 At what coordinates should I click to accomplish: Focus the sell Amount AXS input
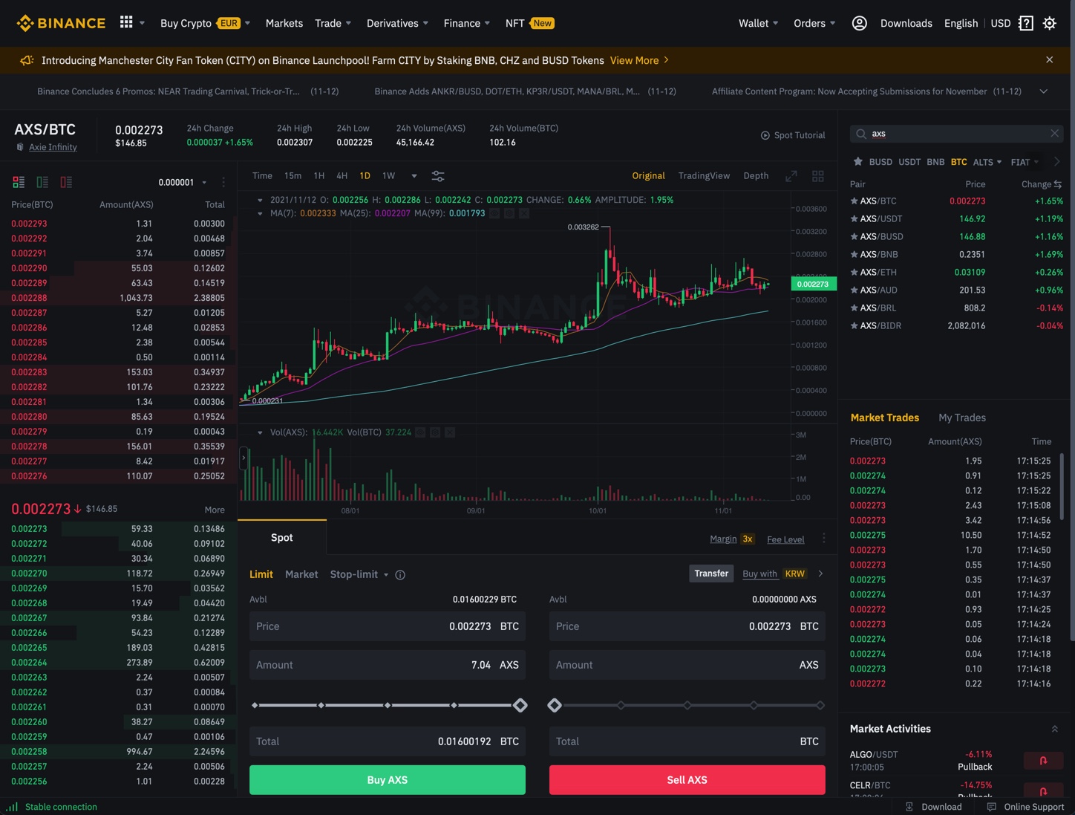tap(687, 665)
